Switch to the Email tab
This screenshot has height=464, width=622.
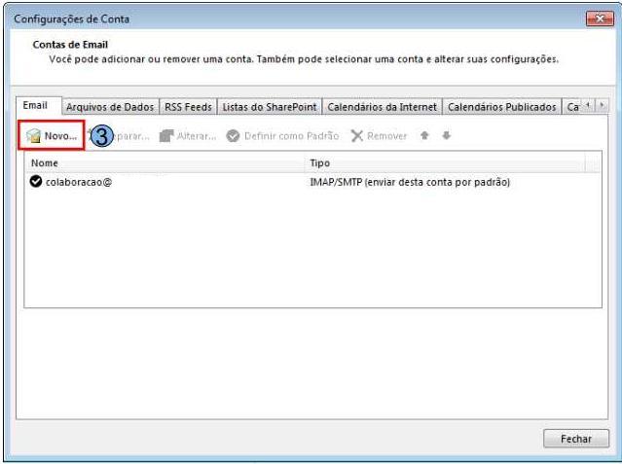pos(36,106)
